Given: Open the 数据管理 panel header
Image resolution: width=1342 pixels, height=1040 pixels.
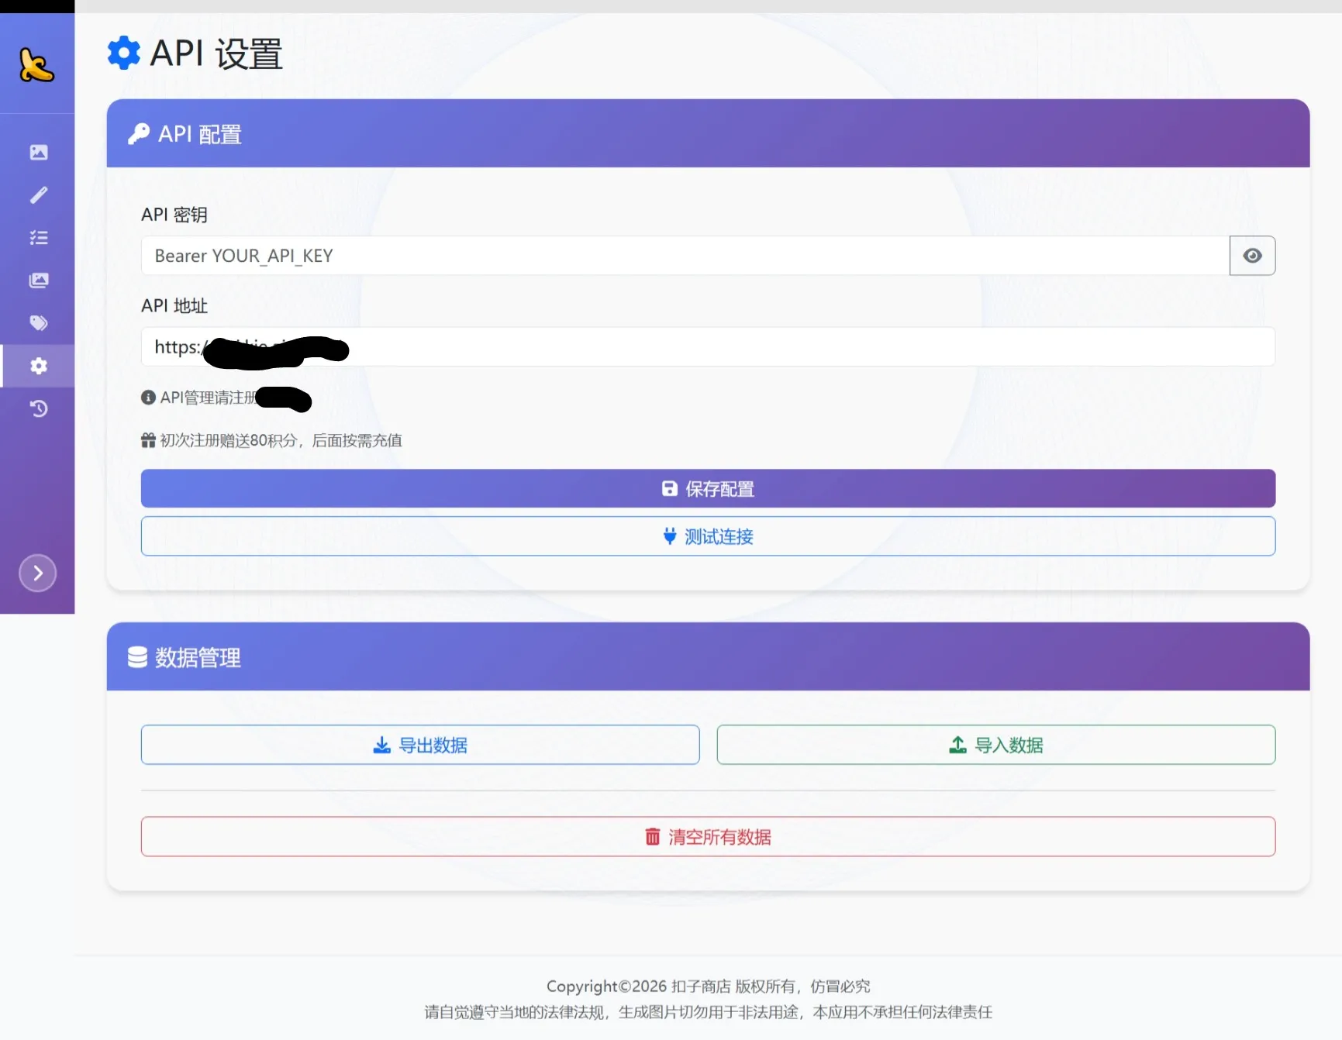Looking at the screenshot, I should pyautogui.click(x=185, y=656).
